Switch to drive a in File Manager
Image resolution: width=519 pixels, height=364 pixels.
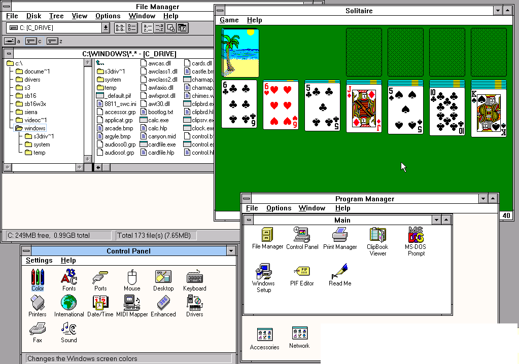pyautogui.click(x=12, y=41)
